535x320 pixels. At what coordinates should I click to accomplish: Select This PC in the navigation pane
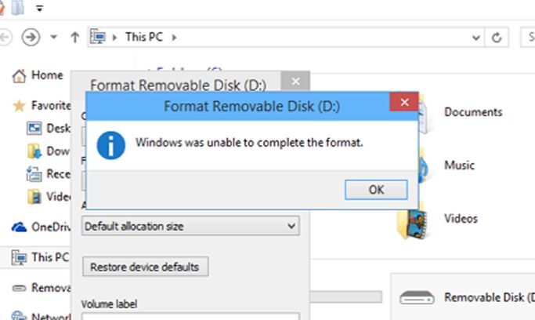50,257
